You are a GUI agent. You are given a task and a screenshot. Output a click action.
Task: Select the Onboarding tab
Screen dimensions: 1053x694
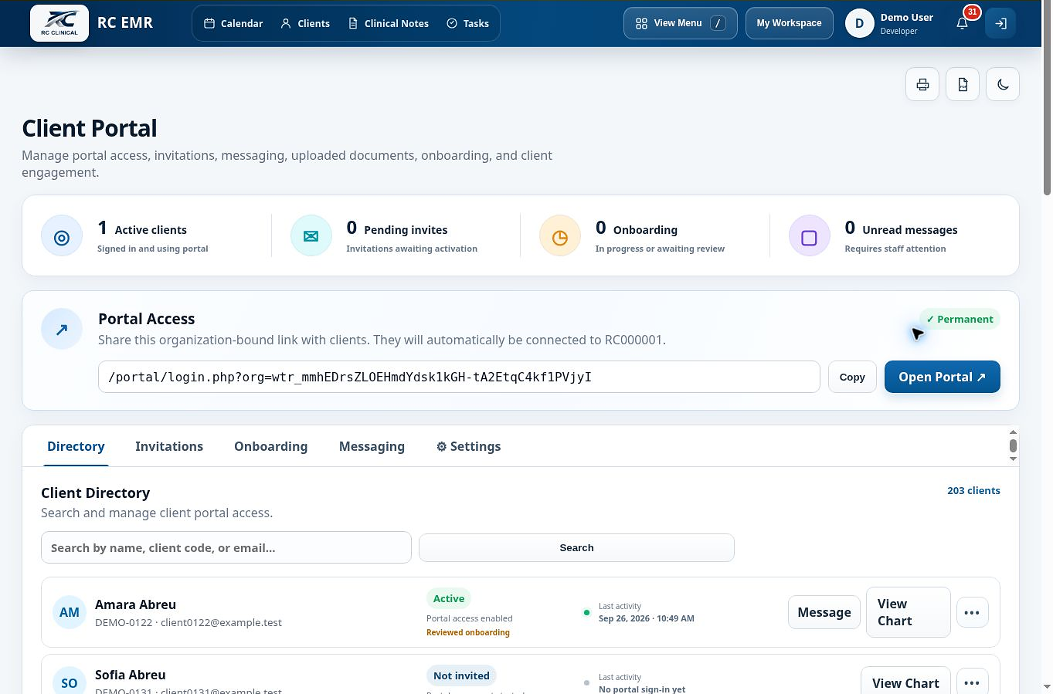click(x=270, y=446)
